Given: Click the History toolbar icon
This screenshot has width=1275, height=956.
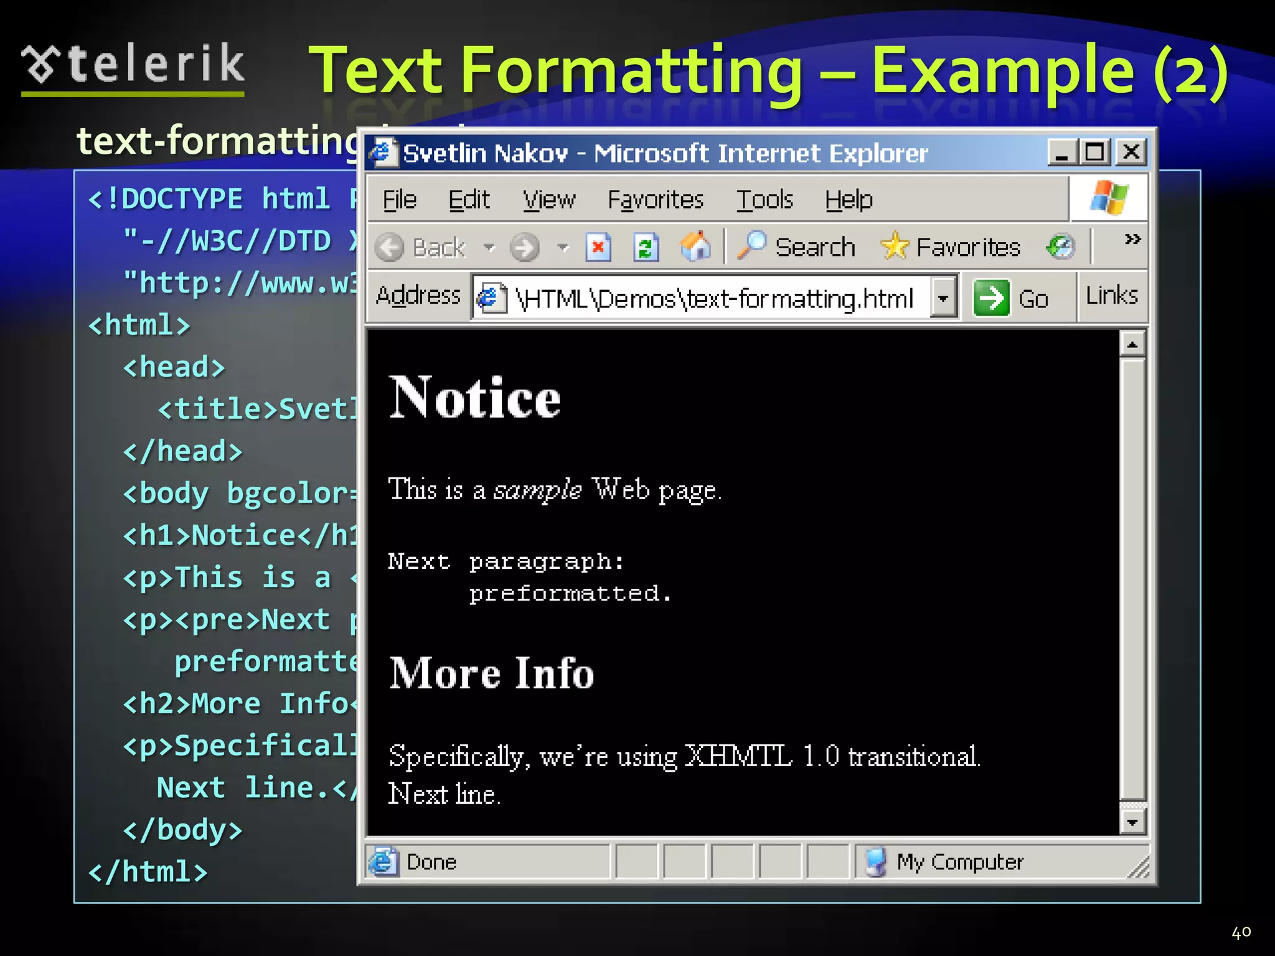Looking at the screenshot, I should (1060, 247).
